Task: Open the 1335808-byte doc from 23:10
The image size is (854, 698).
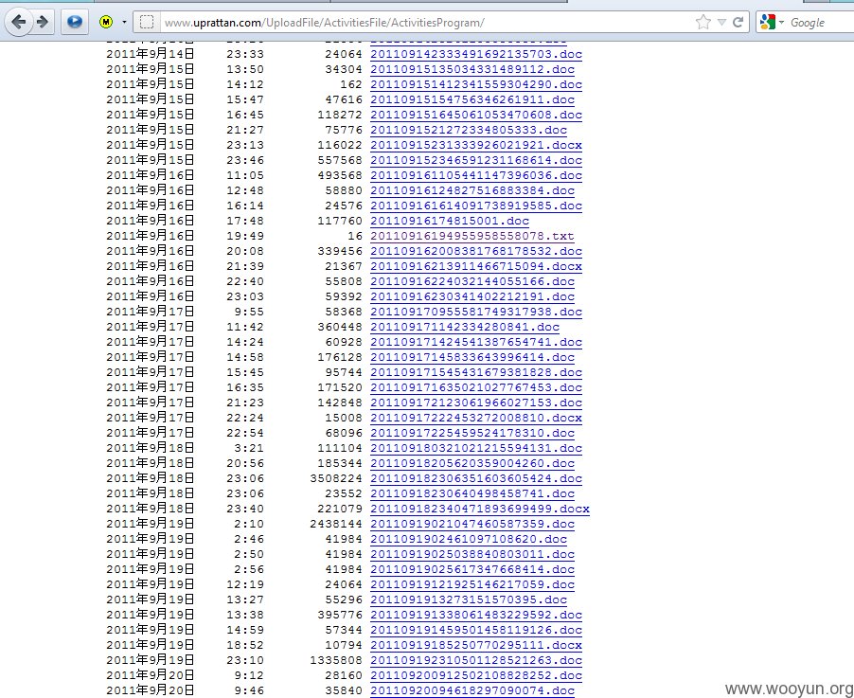Action: point(476,661)
